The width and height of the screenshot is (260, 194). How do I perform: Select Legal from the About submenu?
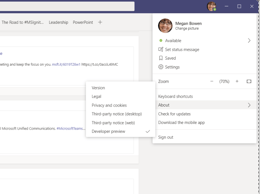point(96,97)
